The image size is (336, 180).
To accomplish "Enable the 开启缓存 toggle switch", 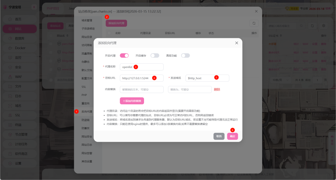I will coord(155,55).
